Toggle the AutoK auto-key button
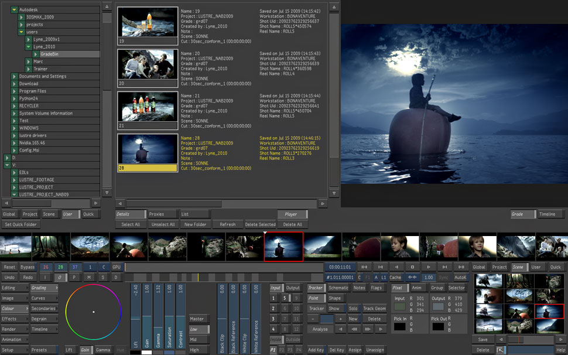The width and height of the screenshot is (568, 355). pos(460,278)
